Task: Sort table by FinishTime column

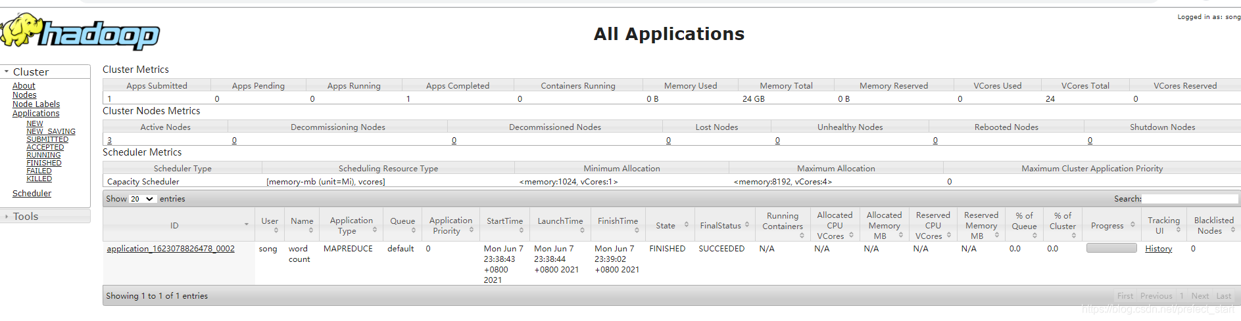Action: (618, 225)
